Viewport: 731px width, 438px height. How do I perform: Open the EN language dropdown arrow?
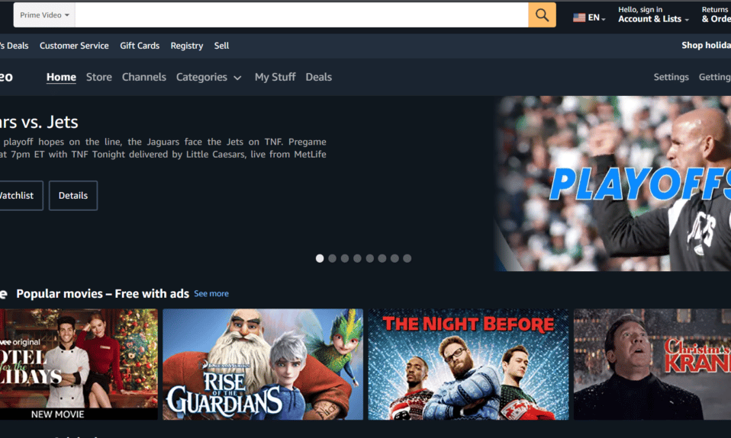[604, 19]
